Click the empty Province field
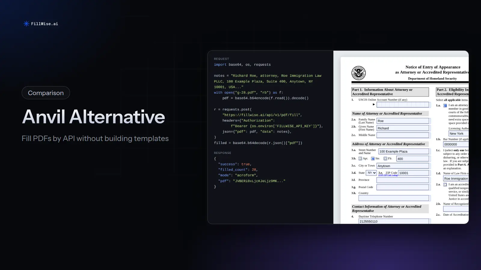 403,180
